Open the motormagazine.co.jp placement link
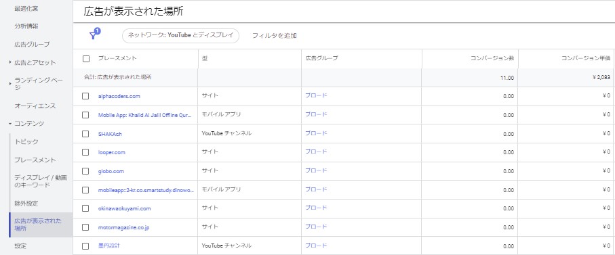 (123, 227)
